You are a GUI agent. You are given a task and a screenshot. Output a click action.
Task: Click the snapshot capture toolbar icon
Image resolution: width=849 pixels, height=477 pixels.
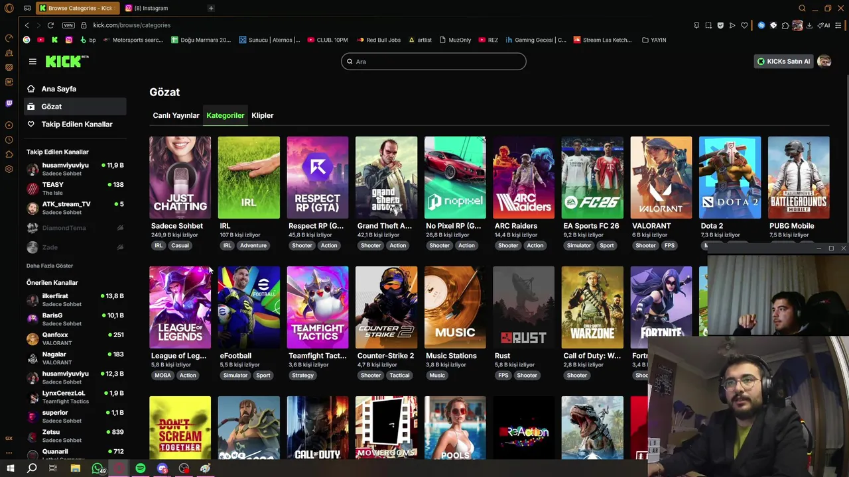click(708, 25)
